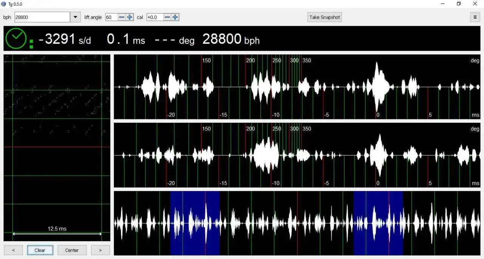Image resolution: width=484 pixels, height=259 pixels.
Task: Click the green clock status icon
Action: click(x=16, y=39)
